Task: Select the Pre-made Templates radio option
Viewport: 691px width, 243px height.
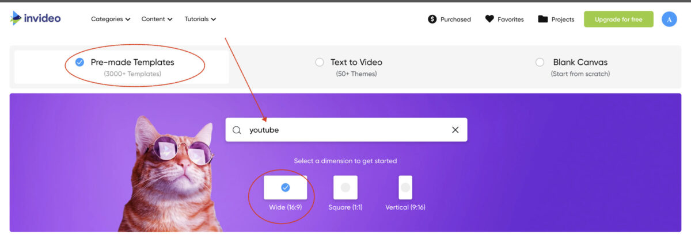Action: click(x=79, y=62)
